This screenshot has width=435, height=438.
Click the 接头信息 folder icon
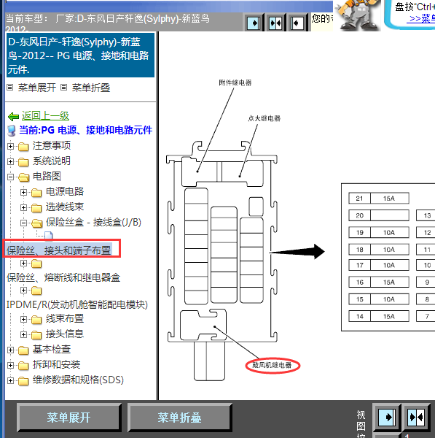36,334
